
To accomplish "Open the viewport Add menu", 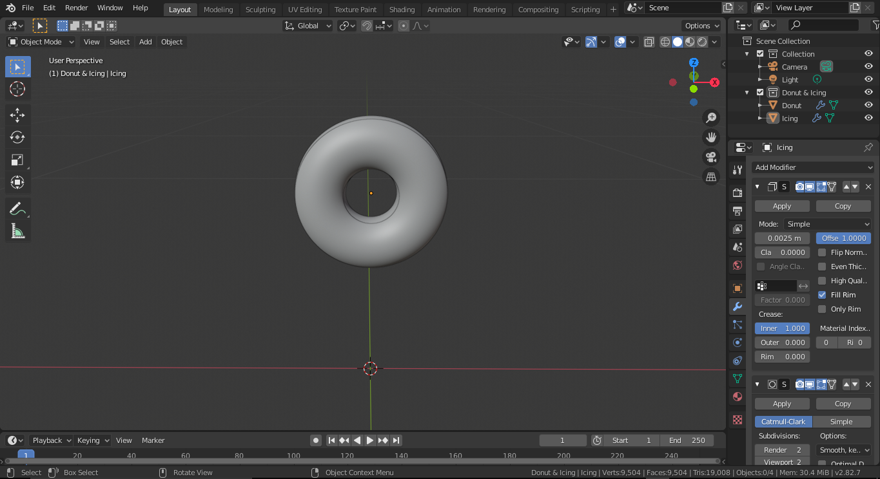I will pos(146,42).
